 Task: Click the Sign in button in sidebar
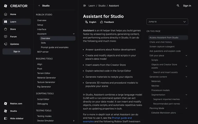point(17,51)
